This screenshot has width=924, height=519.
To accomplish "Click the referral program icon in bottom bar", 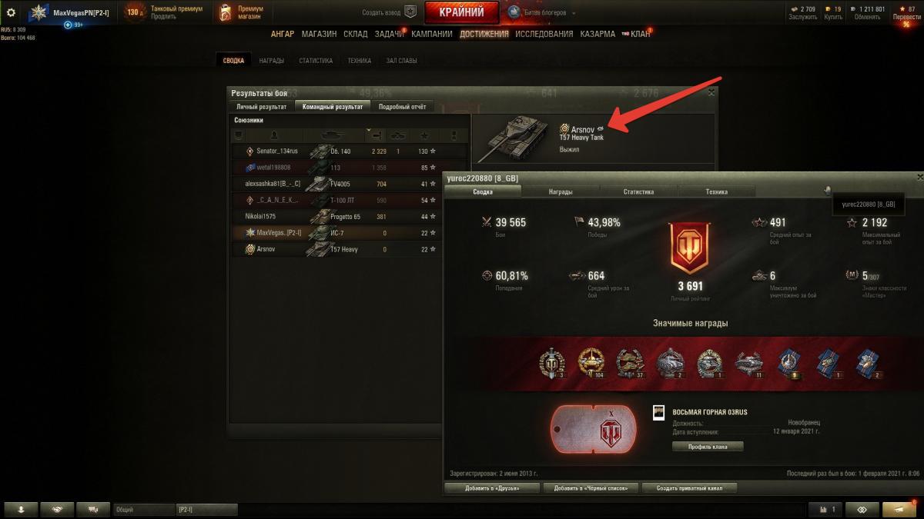I will 862,509.
